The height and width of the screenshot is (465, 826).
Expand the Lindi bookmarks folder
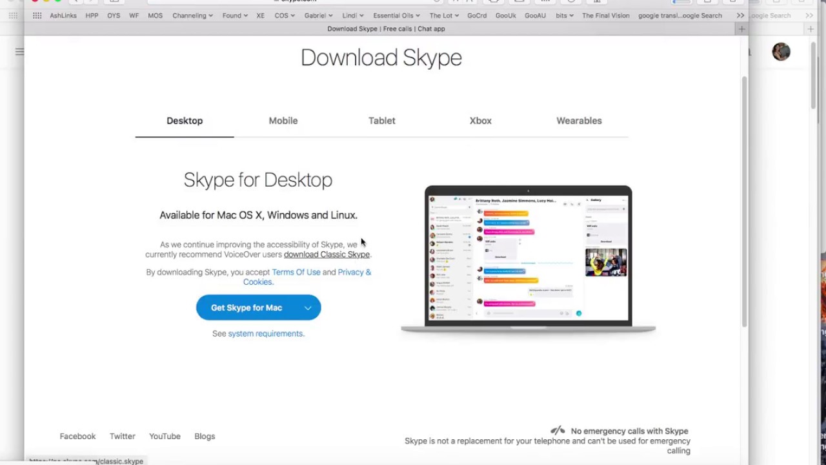pos(352,15)
